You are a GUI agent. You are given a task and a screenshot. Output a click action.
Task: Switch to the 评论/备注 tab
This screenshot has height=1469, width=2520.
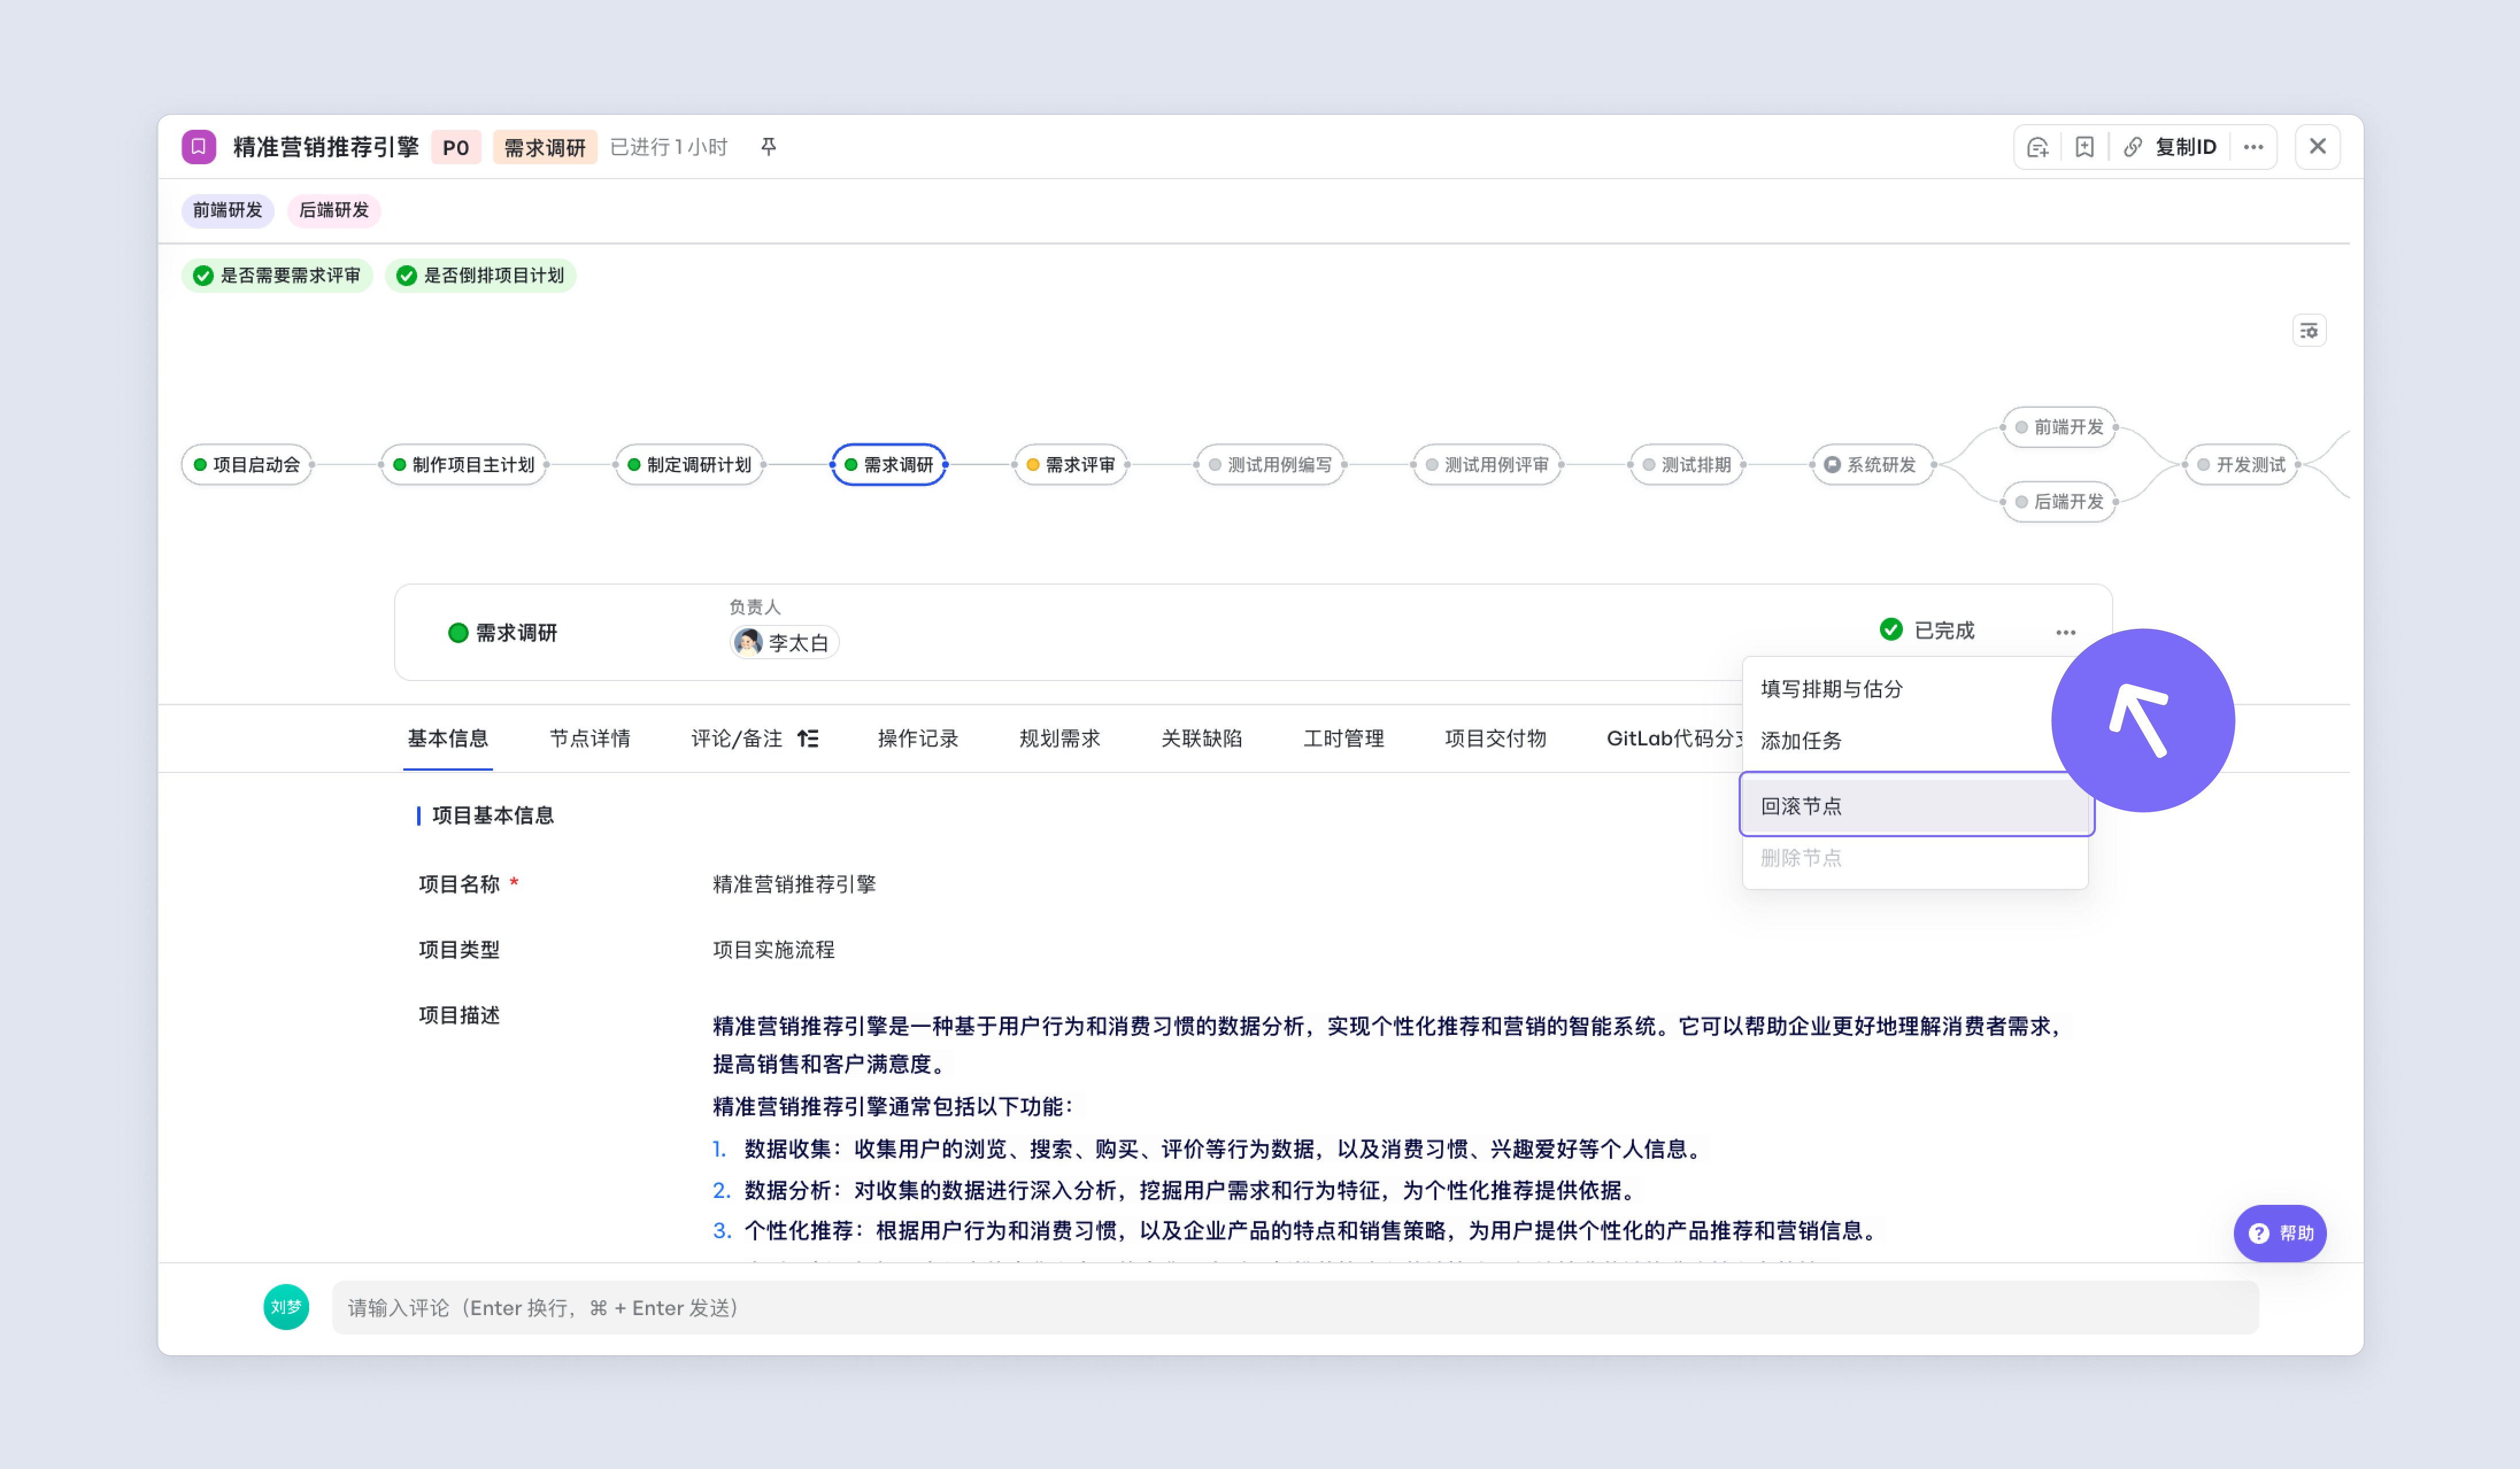[737, 739]
